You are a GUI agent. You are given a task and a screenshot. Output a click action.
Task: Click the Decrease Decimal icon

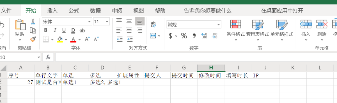[x=214, y=36]
